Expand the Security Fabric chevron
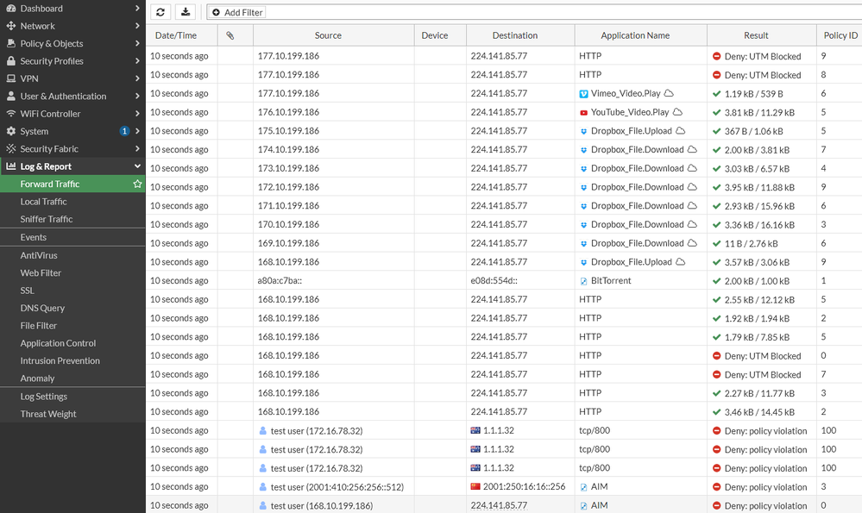This screenshot has height=513, width=862. (137, 149)
